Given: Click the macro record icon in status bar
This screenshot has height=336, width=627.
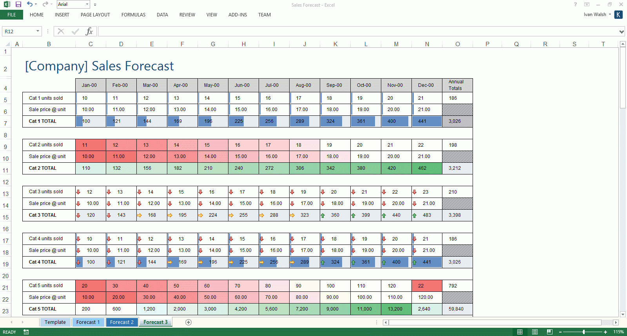Looking at the screenshot, I should click(26, 332).
